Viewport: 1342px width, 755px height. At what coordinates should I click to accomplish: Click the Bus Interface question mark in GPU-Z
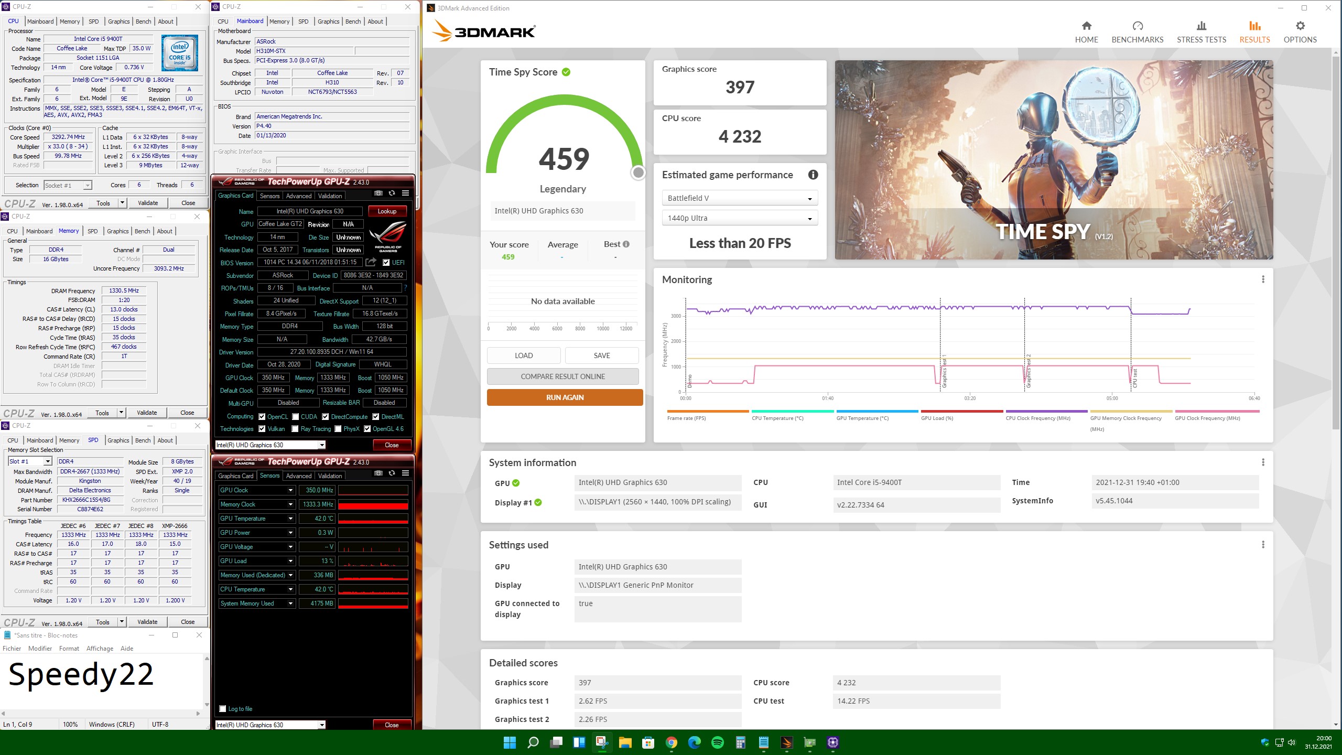(405, 288)
